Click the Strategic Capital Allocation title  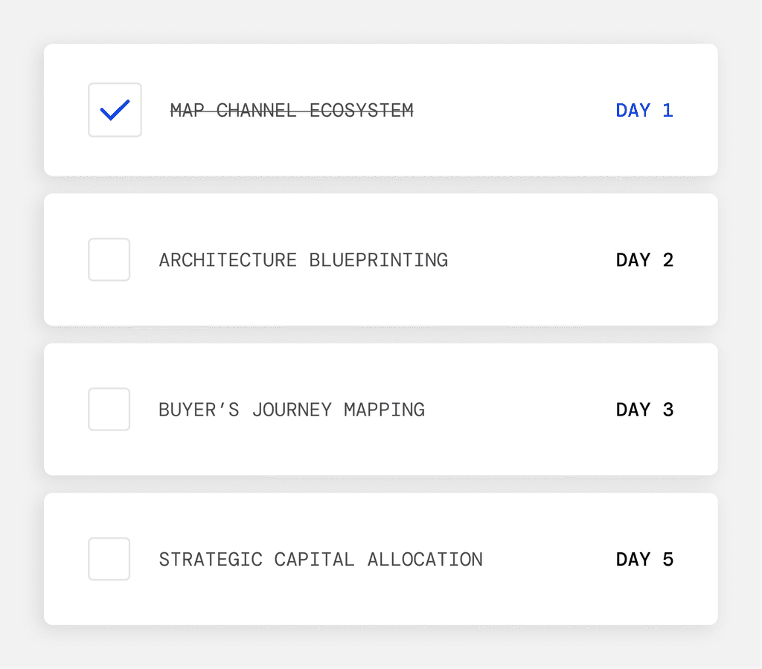[321, 560]
